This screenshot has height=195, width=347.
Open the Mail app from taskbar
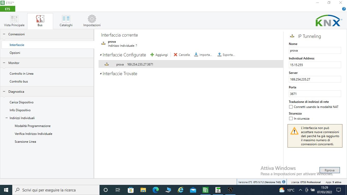(193, 190)
